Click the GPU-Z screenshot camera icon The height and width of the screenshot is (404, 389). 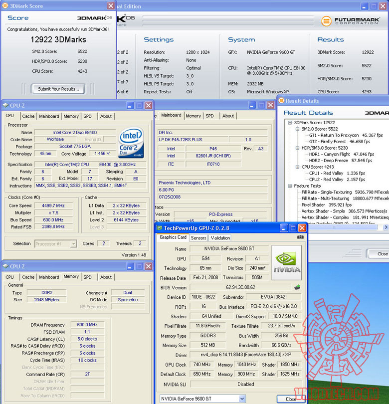click(300, 237)
